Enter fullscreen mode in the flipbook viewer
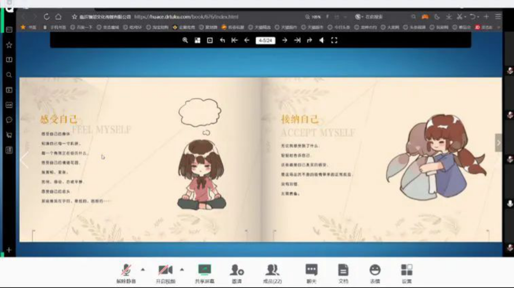This screenshot has height=288, width=514. 334,40
